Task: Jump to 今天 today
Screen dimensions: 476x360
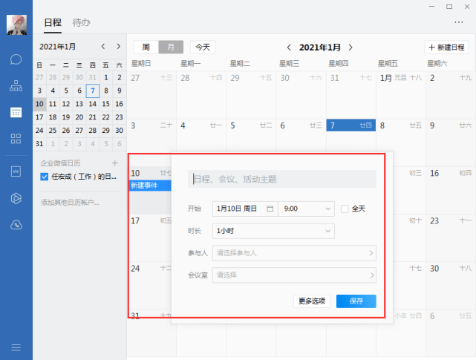Action: [203, 47]
